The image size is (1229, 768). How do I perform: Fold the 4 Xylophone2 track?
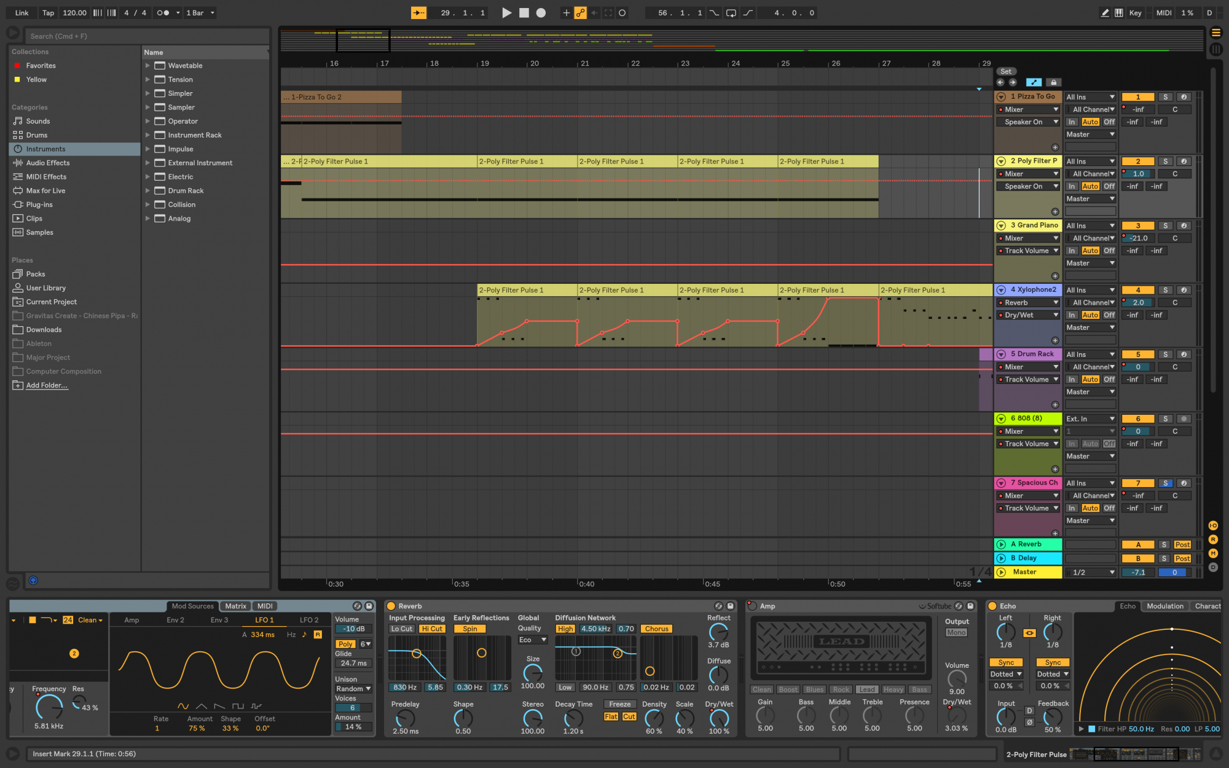tap(1001, 290)
